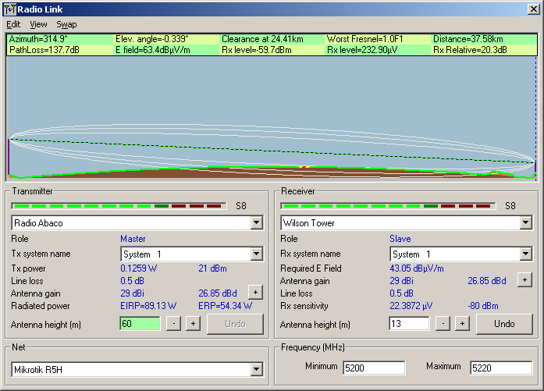Image resolution: width=544 pixels, height=391 pixels.
Task: Expand the Radio Abaco transmitter dropdown
Action: pyautogui.click(x=256, y=223)
